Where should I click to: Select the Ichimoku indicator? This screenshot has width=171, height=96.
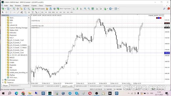(13, 33)
